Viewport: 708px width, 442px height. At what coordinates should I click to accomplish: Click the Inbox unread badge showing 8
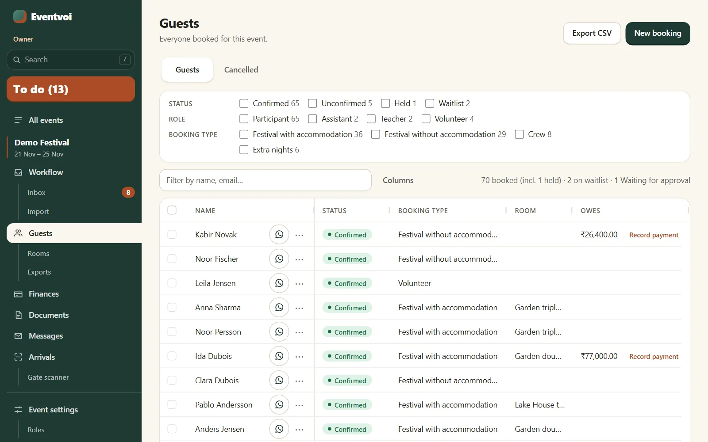pos(128,192)
